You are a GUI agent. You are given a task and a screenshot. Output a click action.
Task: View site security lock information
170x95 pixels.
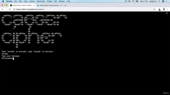[x=14, y=9]
